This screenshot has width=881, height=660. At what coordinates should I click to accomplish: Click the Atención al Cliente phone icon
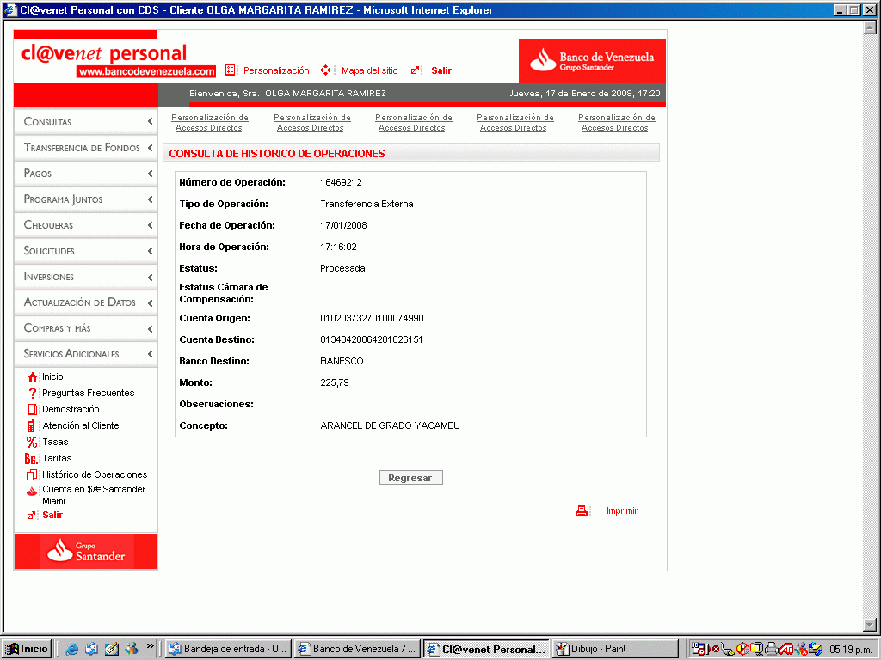pos(32,426)
